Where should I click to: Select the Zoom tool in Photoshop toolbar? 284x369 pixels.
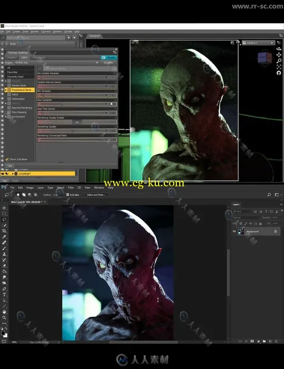tap(4, 317)
